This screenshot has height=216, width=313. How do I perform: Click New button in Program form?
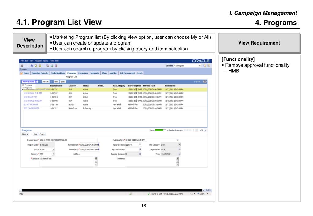[35, 134]
